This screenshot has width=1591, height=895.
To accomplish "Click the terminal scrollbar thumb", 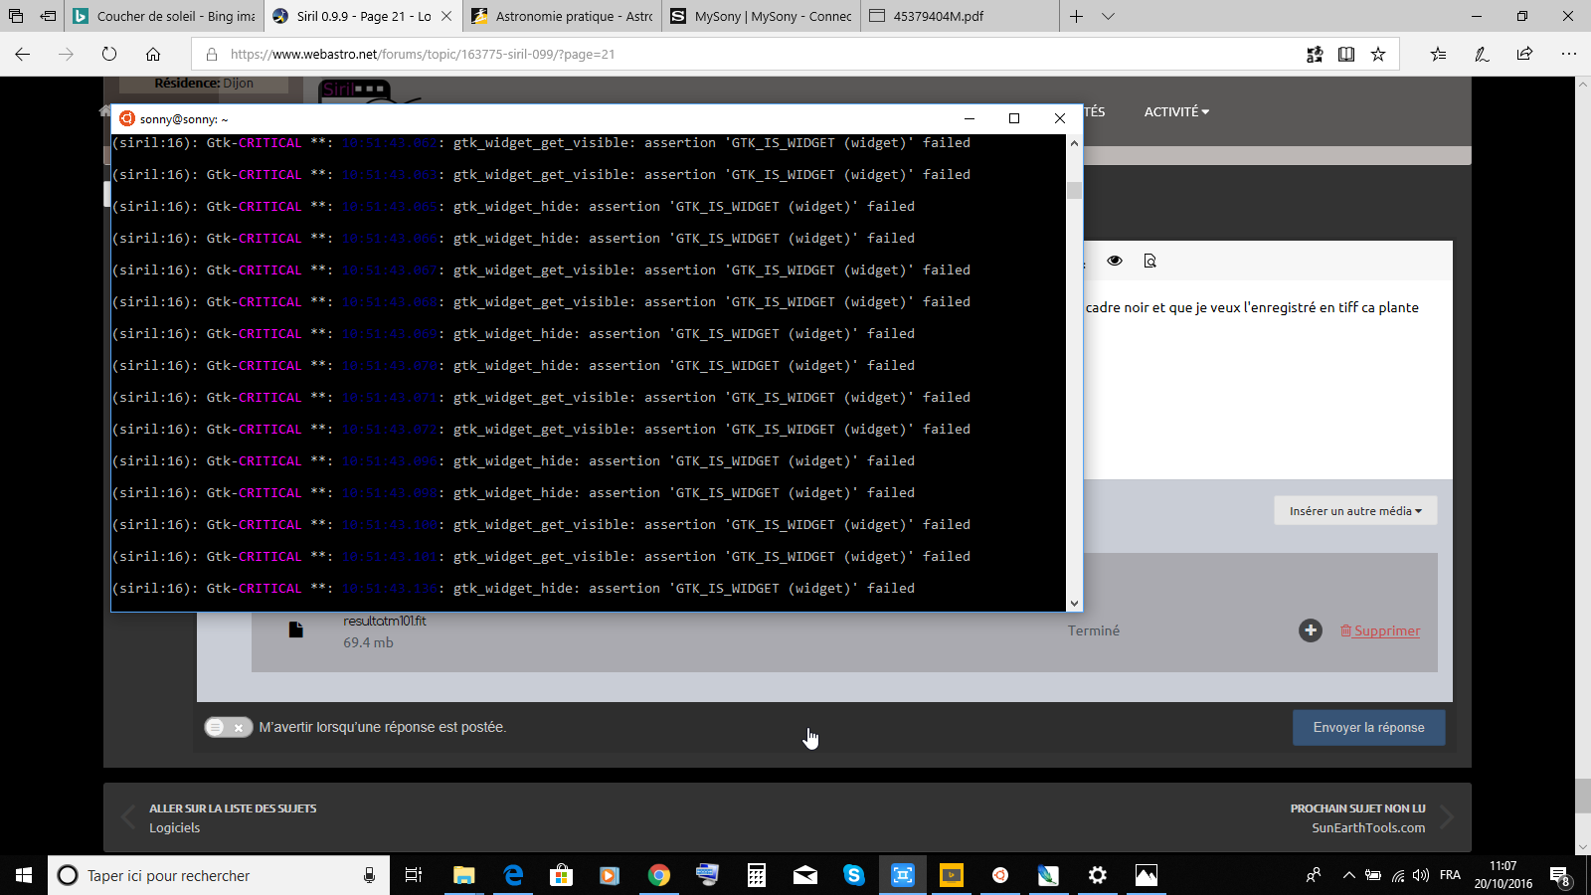I will coord(1074,190).
